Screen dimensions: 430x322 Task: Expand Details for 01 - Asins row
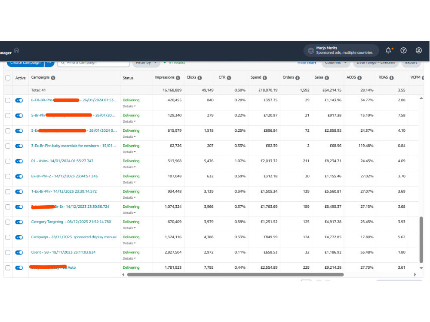[x=129, y=167]
